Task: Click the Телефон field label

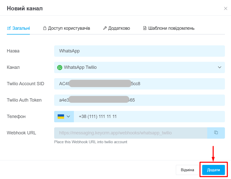Action: pos(16,116)
